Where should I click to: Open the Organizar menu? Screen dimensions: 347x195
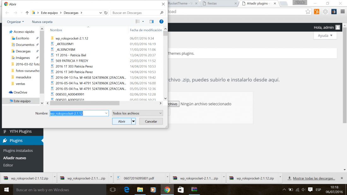pyautogui.click(x=15, y=22)
